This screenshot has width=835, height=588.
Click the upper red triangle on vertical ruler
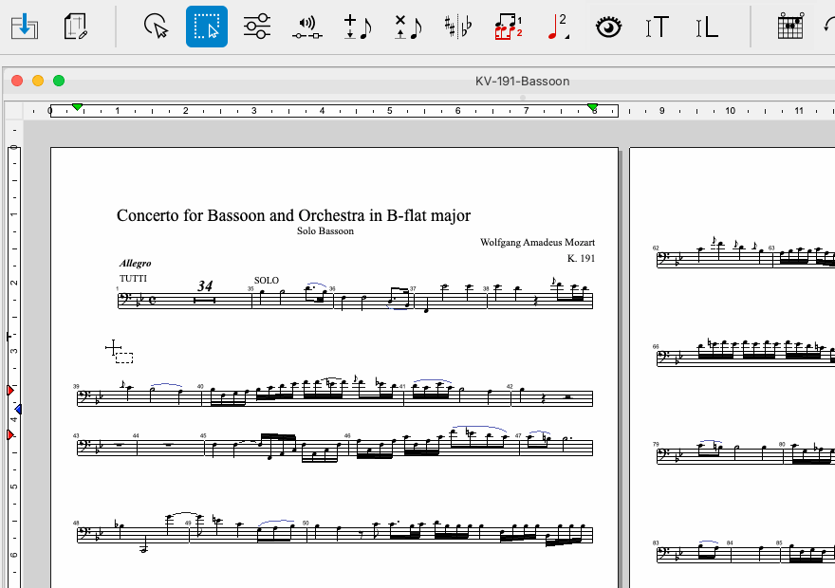pos(10,391)
